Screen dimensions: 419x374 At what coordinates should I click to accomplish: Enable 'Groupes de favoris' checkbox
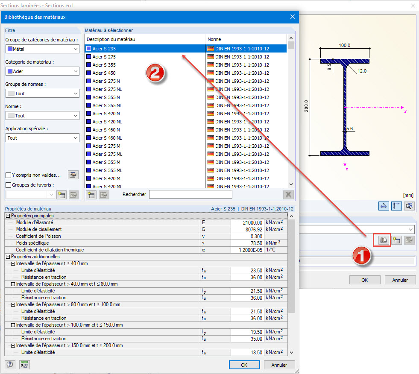click(8, 185)
